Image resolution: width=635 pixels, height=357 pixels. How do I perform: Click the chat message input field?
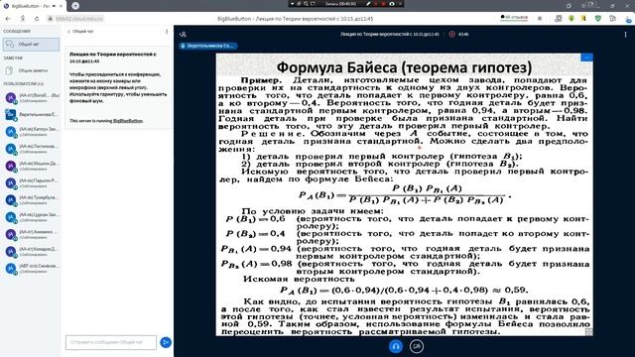(111, 342)
